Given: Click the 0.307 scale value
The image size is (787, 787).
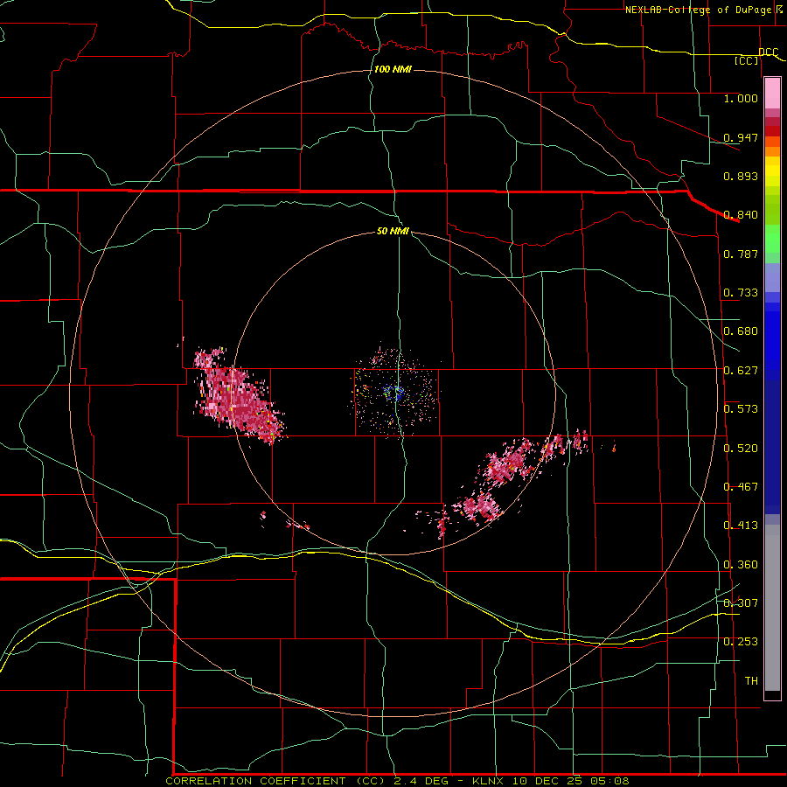Looking at the screenshot, I should coord(741,603).
